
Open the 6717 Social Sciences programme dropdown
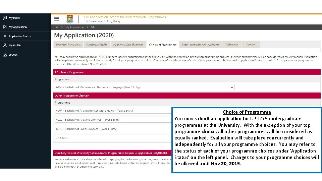tap(113, 129)
